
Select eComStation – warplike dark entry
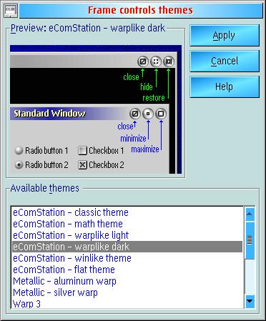pyautogui.click(x=127, y=247)
